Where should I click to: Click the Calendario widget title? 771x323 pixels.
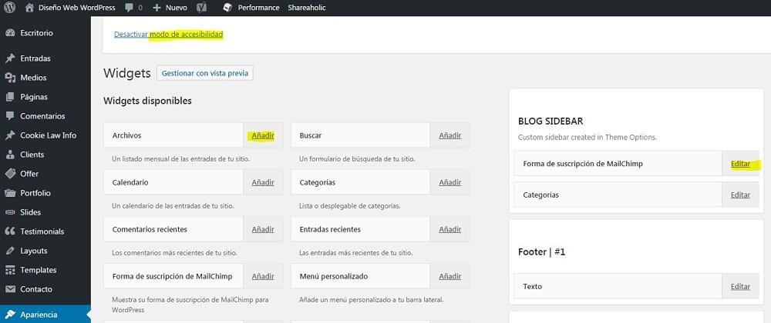130,182
